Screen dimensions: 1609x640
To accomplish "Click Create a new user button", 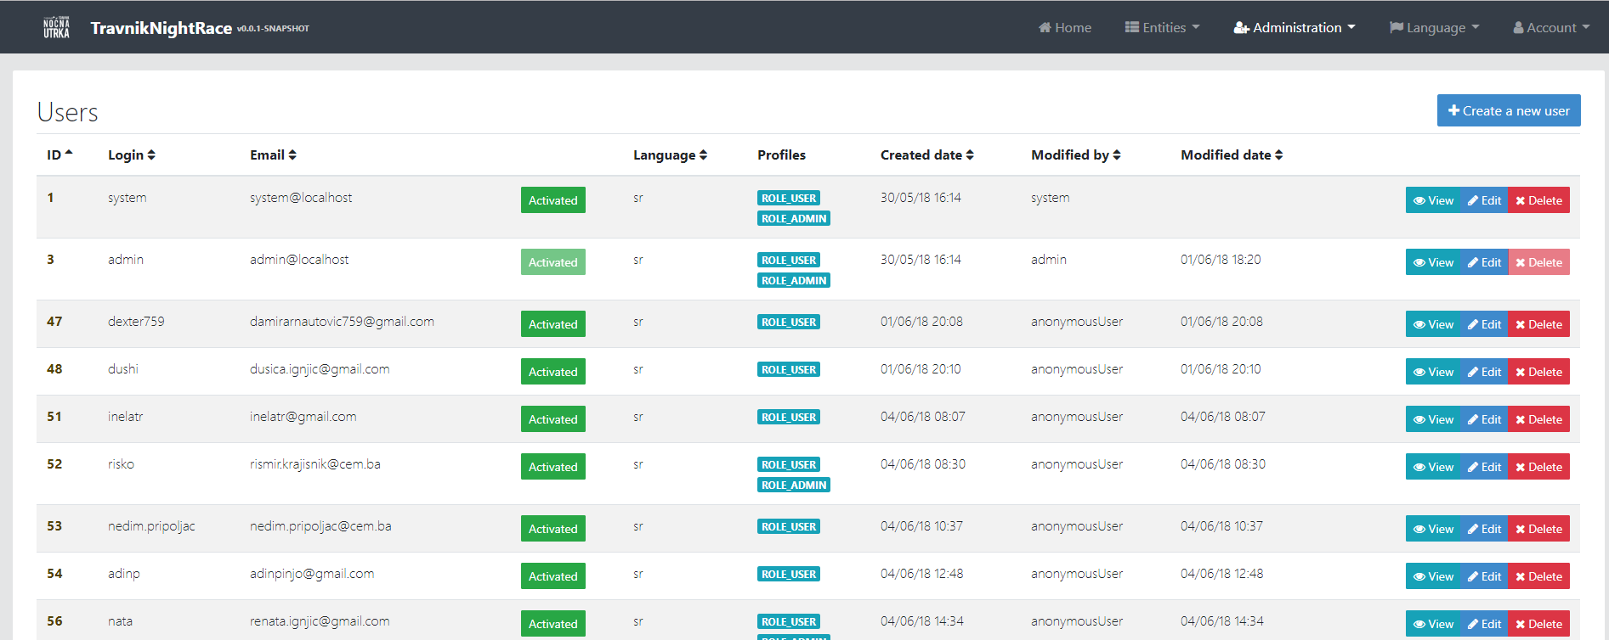I will click(x=1509, y=110).
